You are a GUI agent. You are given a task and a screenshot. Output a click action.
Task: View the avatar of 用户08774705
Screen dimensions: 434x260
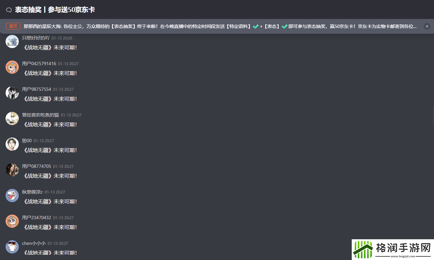pos(12,170)
